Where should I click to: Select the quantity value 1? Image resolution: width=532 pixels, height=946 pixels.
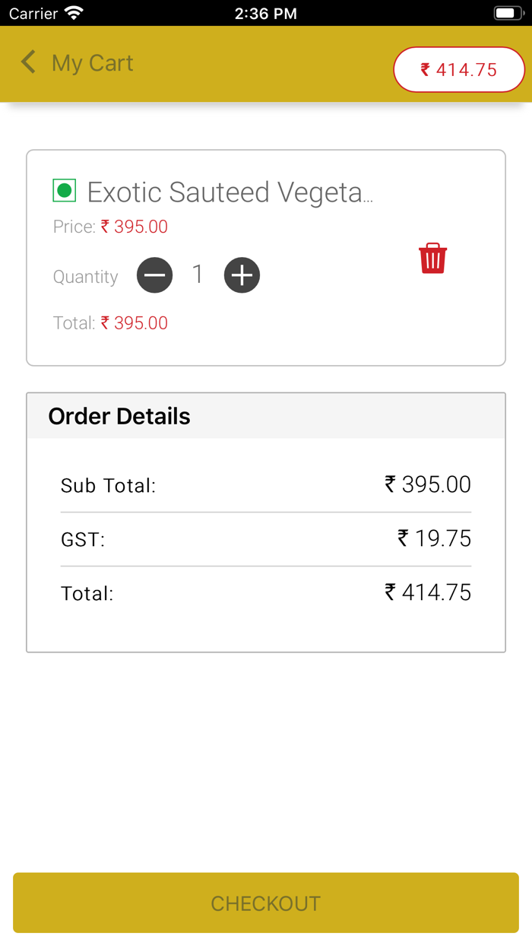pos(198,275)
